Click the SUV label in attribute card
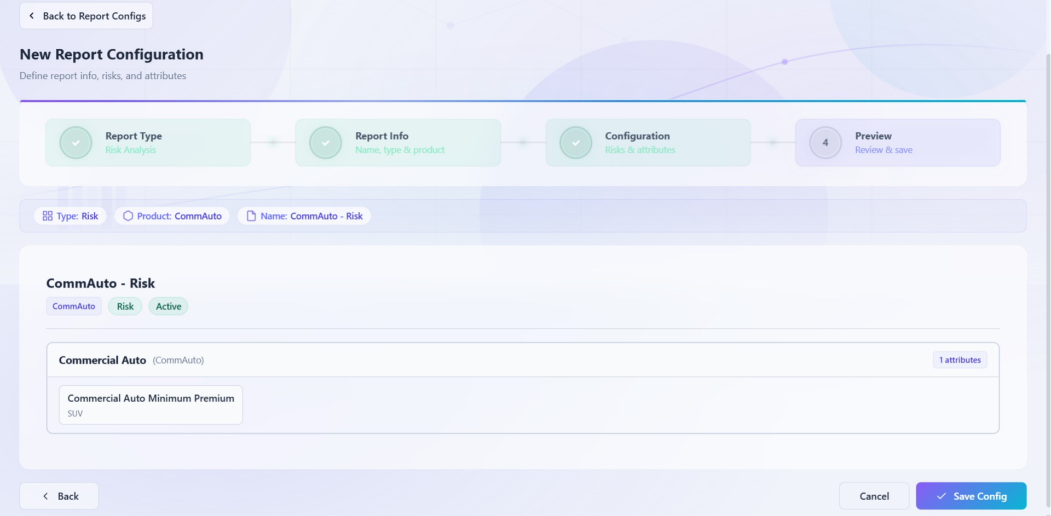 tap(75, 414)
